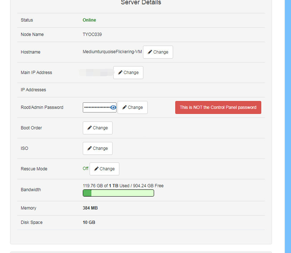Click the green Online status text
The height and width of the screenshot is (253, 291).
89,20
